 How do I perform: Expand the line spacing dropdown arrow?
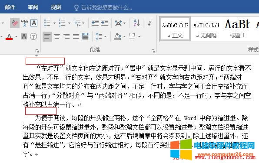[x=106, y=36]
